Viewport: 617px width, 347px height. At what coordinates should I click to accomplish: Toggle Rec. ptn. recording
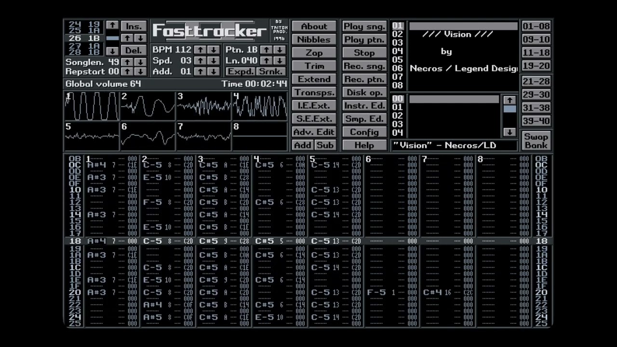pyautogui.click(x=364, y=79)
